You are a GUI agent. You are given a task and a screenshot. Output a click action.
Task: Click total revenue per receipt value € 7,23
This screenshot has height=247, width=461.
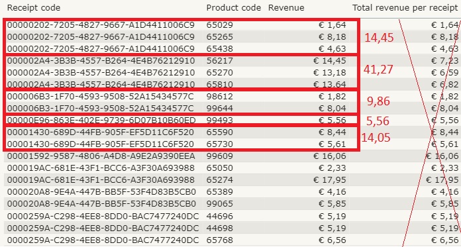pyautogui.click(x=445, y=60)
